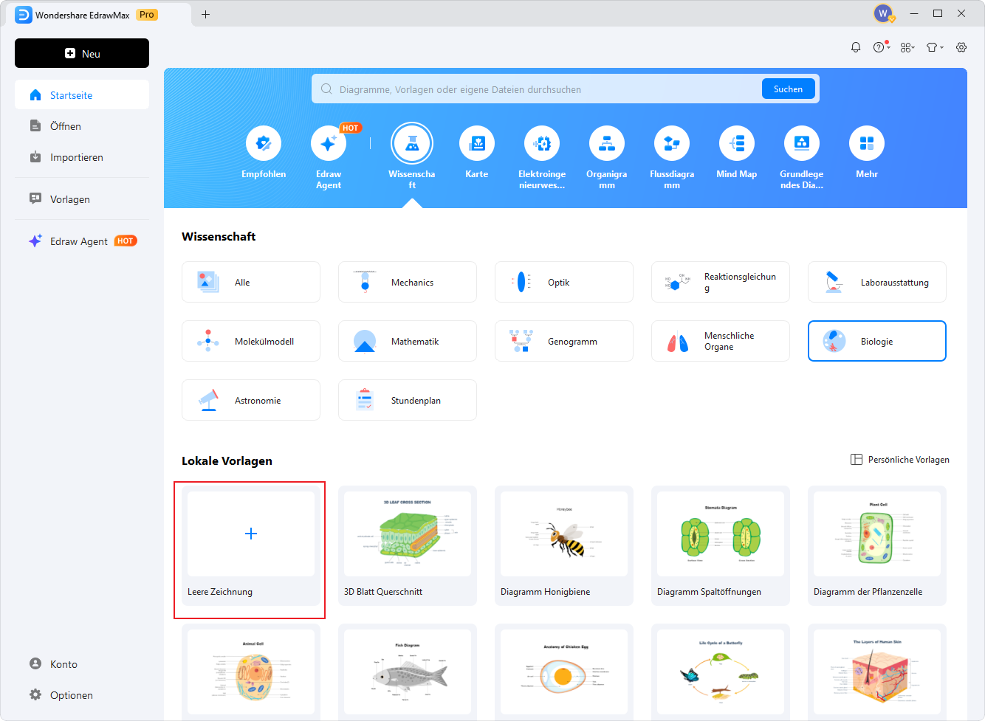
Task: Open the notifications bell icon
Action: pyautogui.click(x=856, y=47)
